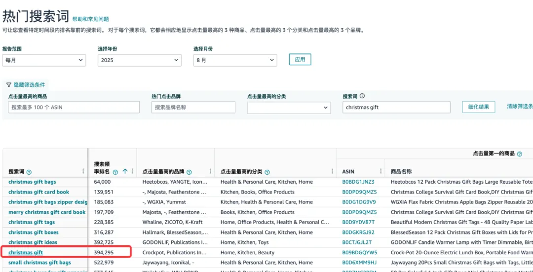The height and width of the screenshot is (272, 533).
Task: Click the help icon next to 搜索词 column header
Action: (x=29, y=172)
